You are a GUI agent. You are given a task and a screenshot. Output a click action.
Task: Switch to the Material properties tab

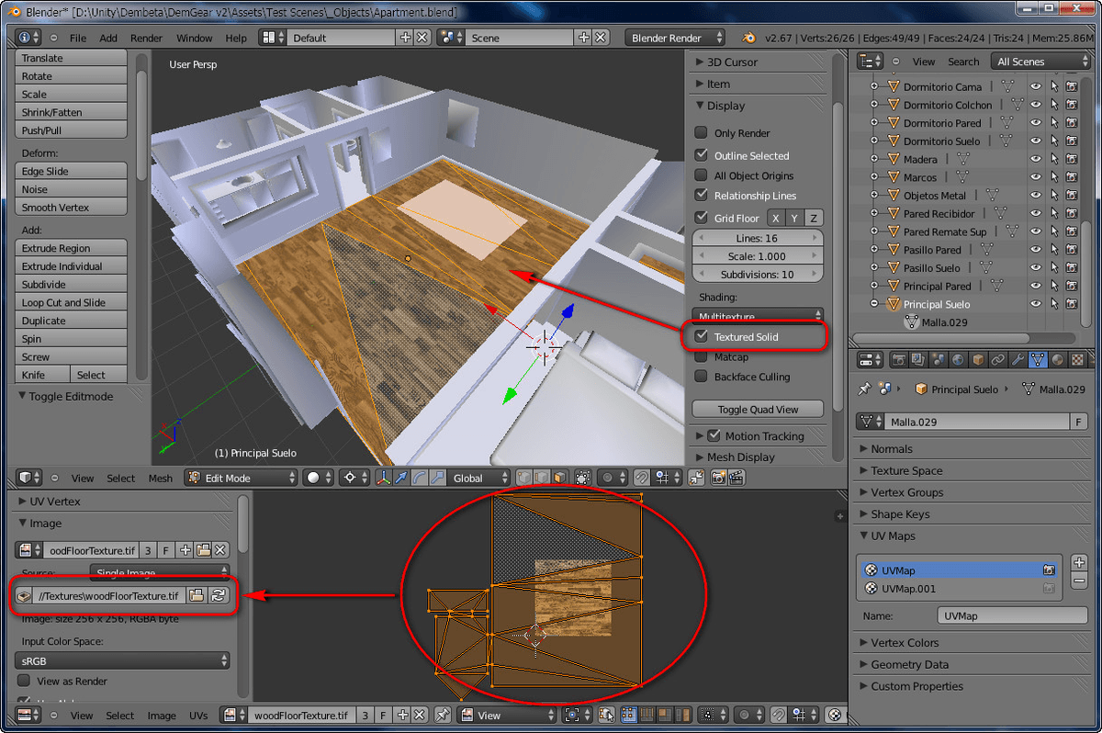(x=1055, y=359)
